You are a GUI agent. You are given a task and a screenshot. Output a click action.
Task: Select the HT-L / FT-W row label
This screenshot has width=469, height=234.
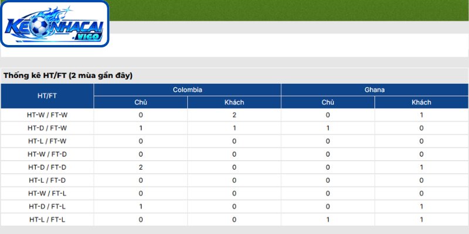47,141
